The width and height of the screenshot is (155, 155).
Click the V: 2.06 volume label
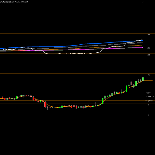click(x=148, y=97)
